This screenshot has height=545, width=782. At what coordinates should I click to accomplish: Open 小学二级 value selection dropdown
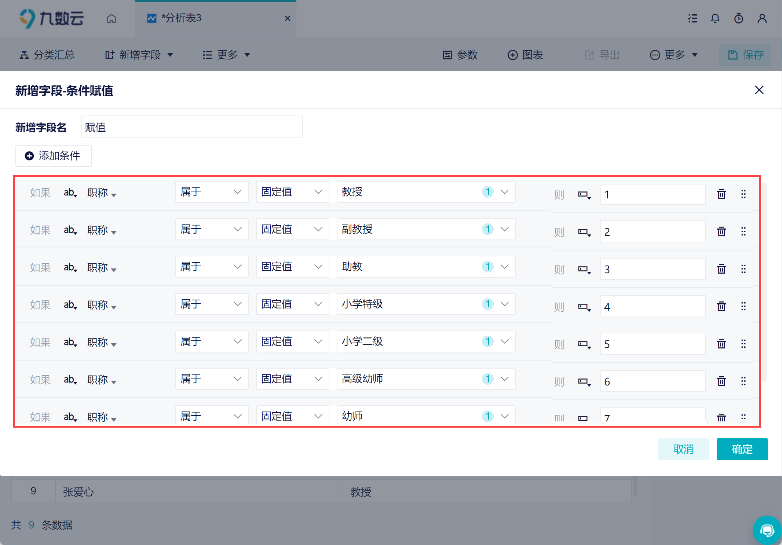tap(426, 341)
